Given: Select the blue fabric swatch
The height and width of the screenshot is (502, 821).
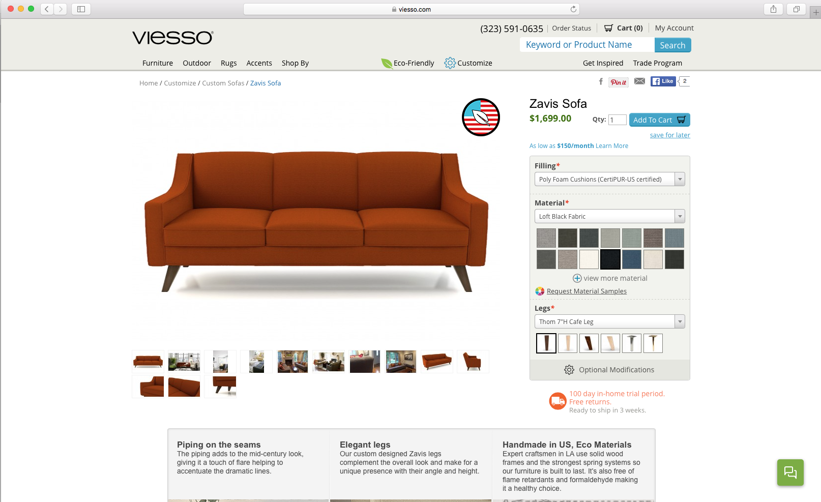Looking at the screenshot, I should tap(632, 259).
